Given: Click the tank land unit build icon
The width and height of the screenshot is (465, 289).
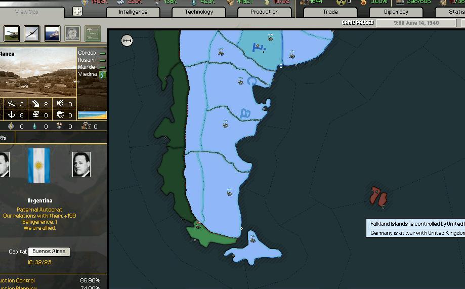Looking at the screenshot, I should tap(12, 34).
